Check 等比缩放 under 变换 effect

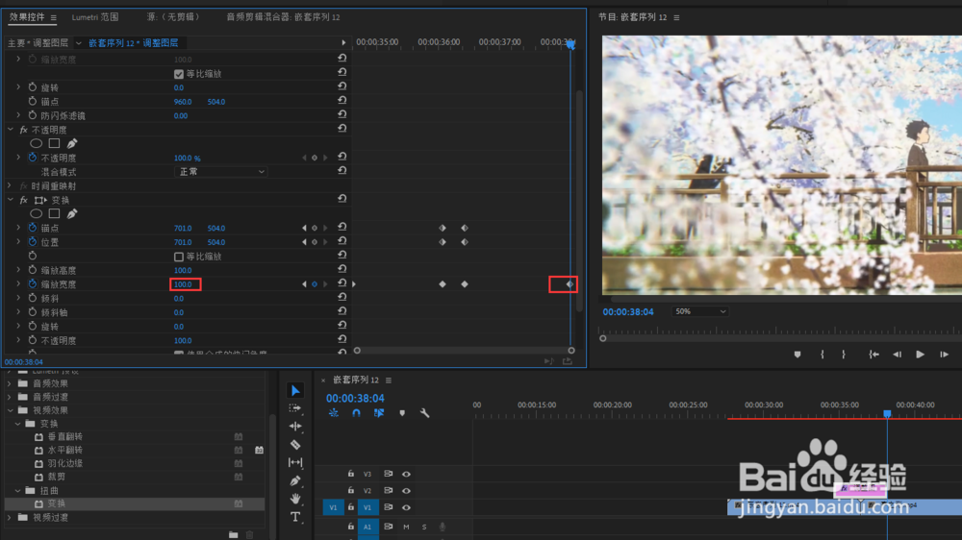click(x=179, y=257)
